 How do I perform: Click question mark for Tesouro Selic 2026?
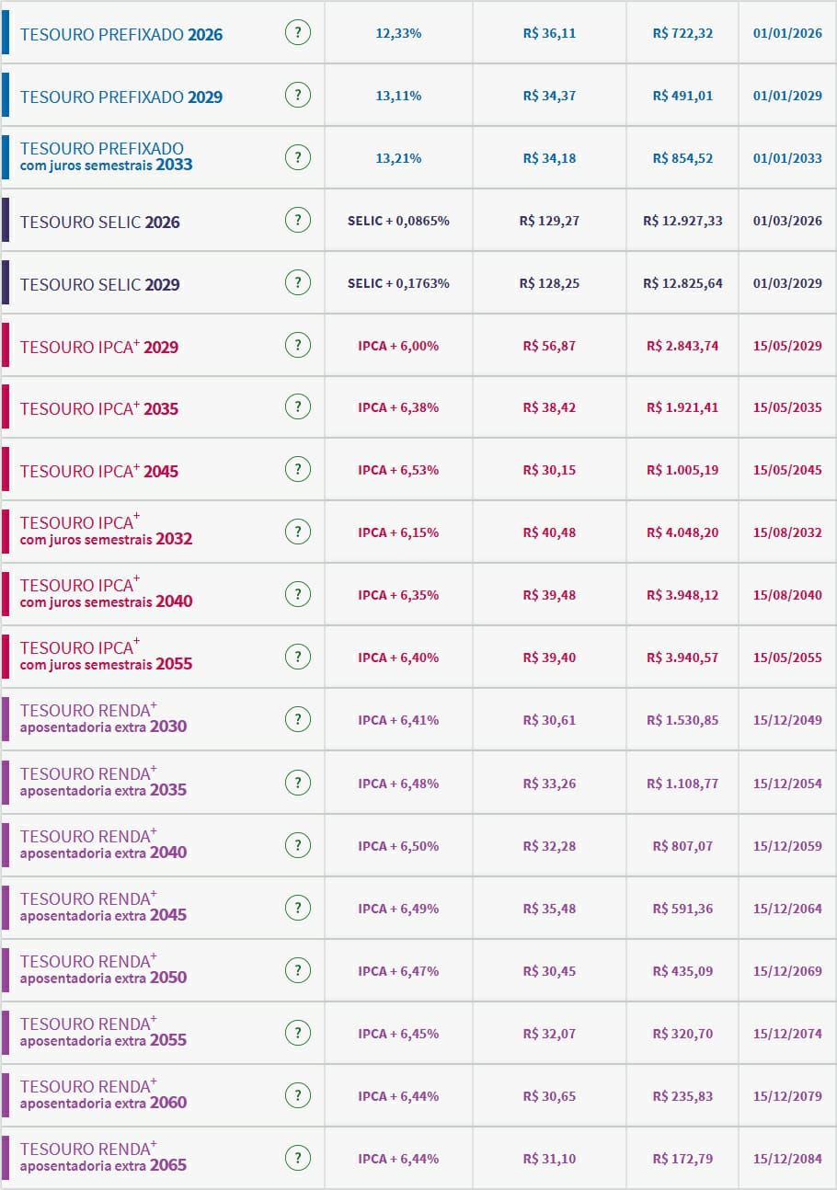(297, 221)
